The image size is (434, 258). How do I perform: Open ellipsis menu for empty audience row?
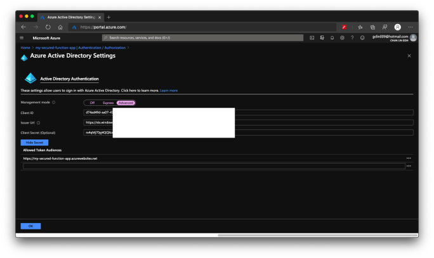tap(409, 166)
